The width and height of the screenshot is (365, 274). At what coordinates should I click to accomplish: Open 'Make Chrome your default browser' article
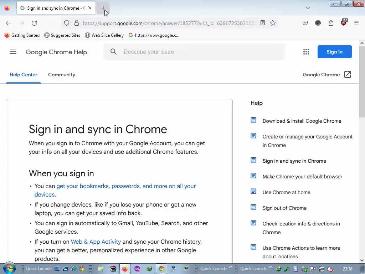302,177
